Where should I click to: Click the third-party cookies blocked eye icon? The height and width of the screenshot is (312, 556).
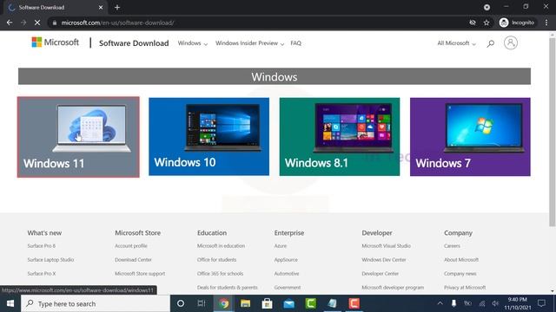pyautogui.click(x=473, y=23)
